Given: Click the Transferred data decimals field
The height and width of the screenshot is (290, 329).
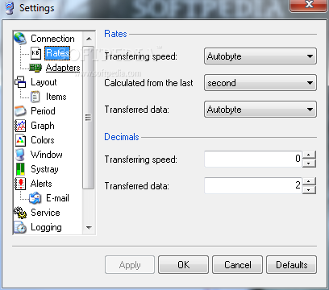Looking at the screenshot, I should pyautogui.click(x=253, y=185).
